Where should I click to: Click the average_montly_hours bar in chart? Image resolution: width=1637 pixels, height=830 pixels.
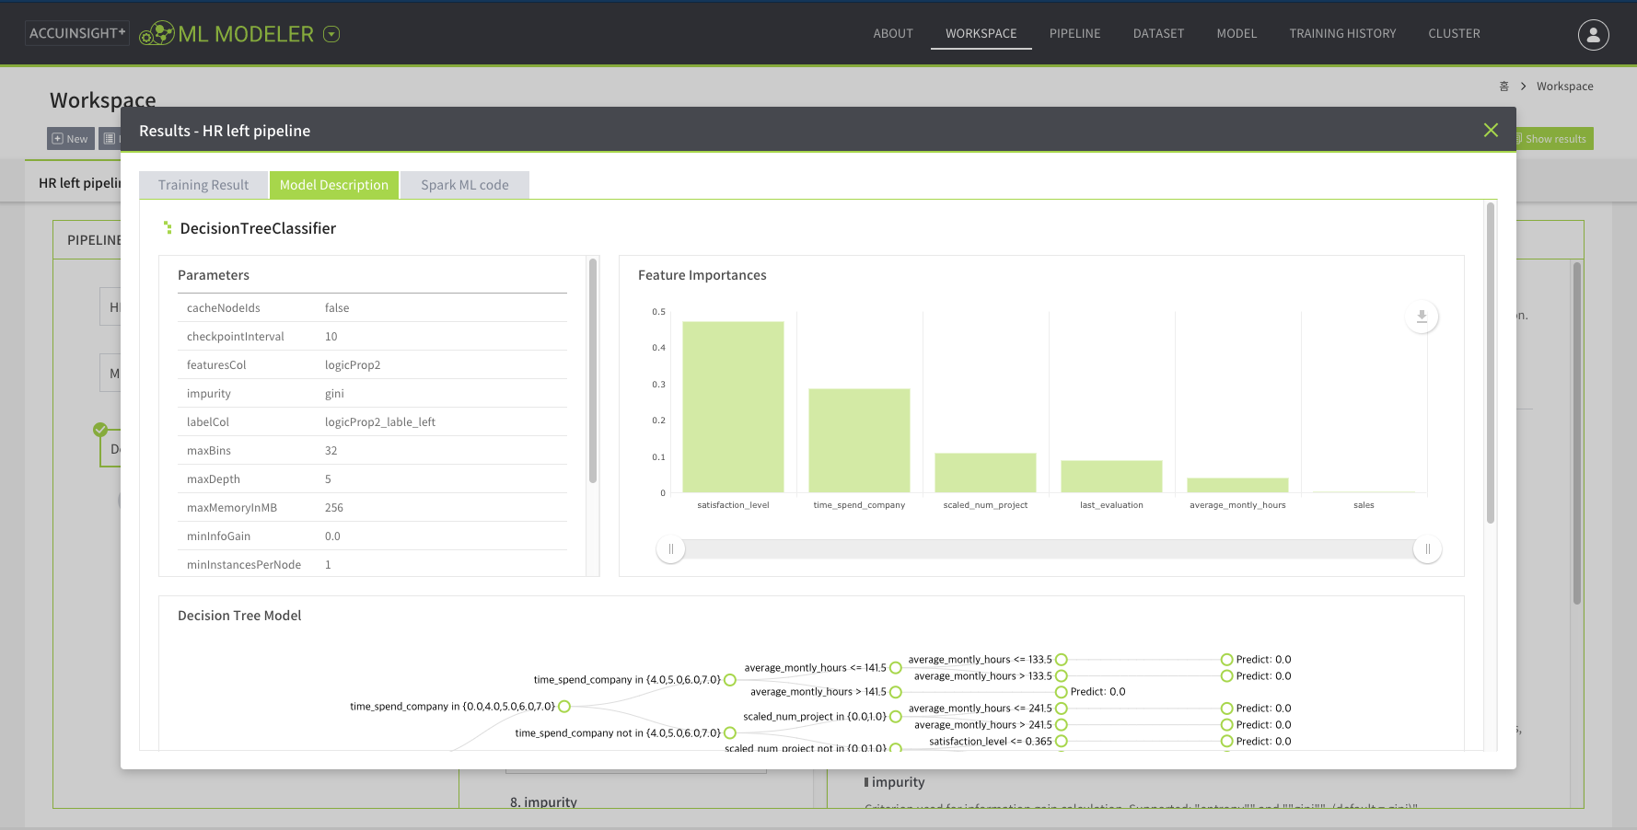tap(1237, 485)
